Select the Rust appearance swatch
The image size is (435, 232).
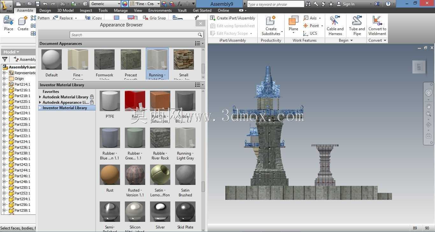point(110,179)
